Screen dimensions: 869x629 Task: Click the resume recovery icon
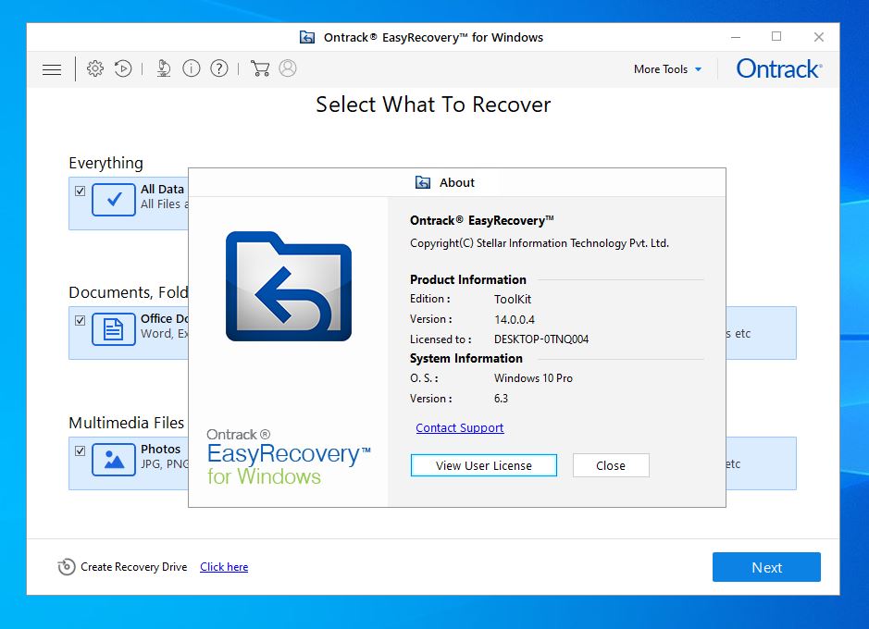coord(123,68)
